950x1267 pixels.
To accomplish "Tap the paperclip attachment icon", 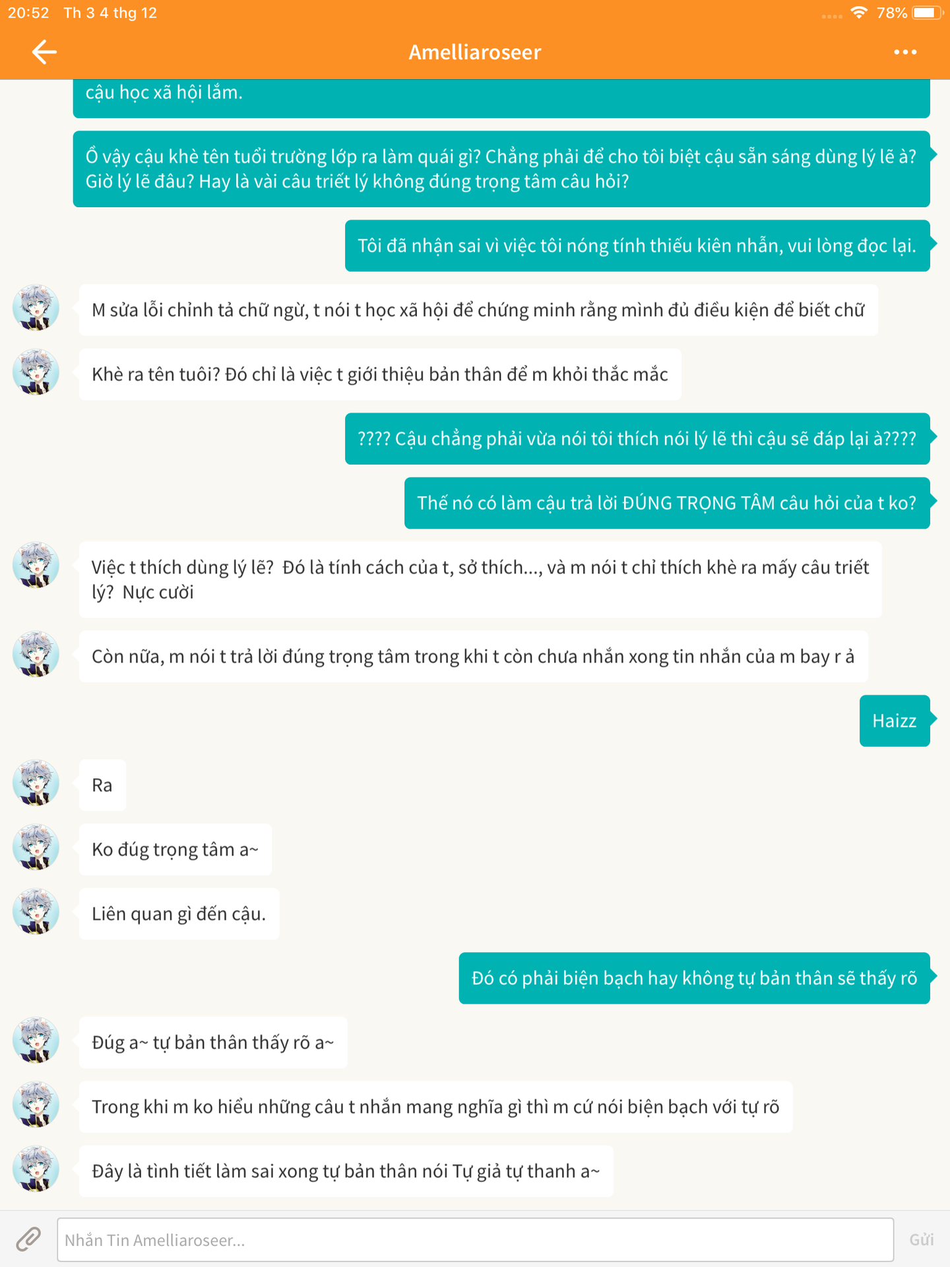I will [x=28, y=1239].
